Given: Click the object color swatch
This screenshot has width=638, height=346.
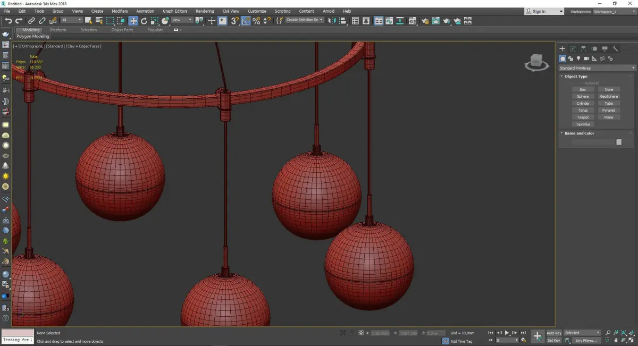Looking at the screenshot, I should point(619,142).
